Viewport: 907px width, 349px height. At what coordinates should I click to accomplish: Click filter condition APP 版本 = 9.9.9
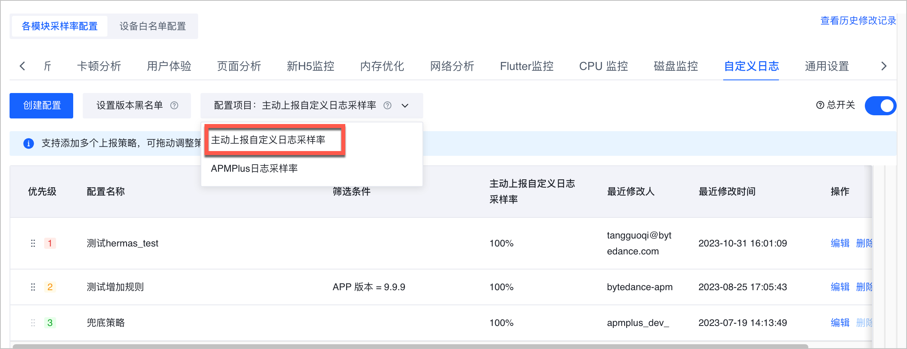369,287
